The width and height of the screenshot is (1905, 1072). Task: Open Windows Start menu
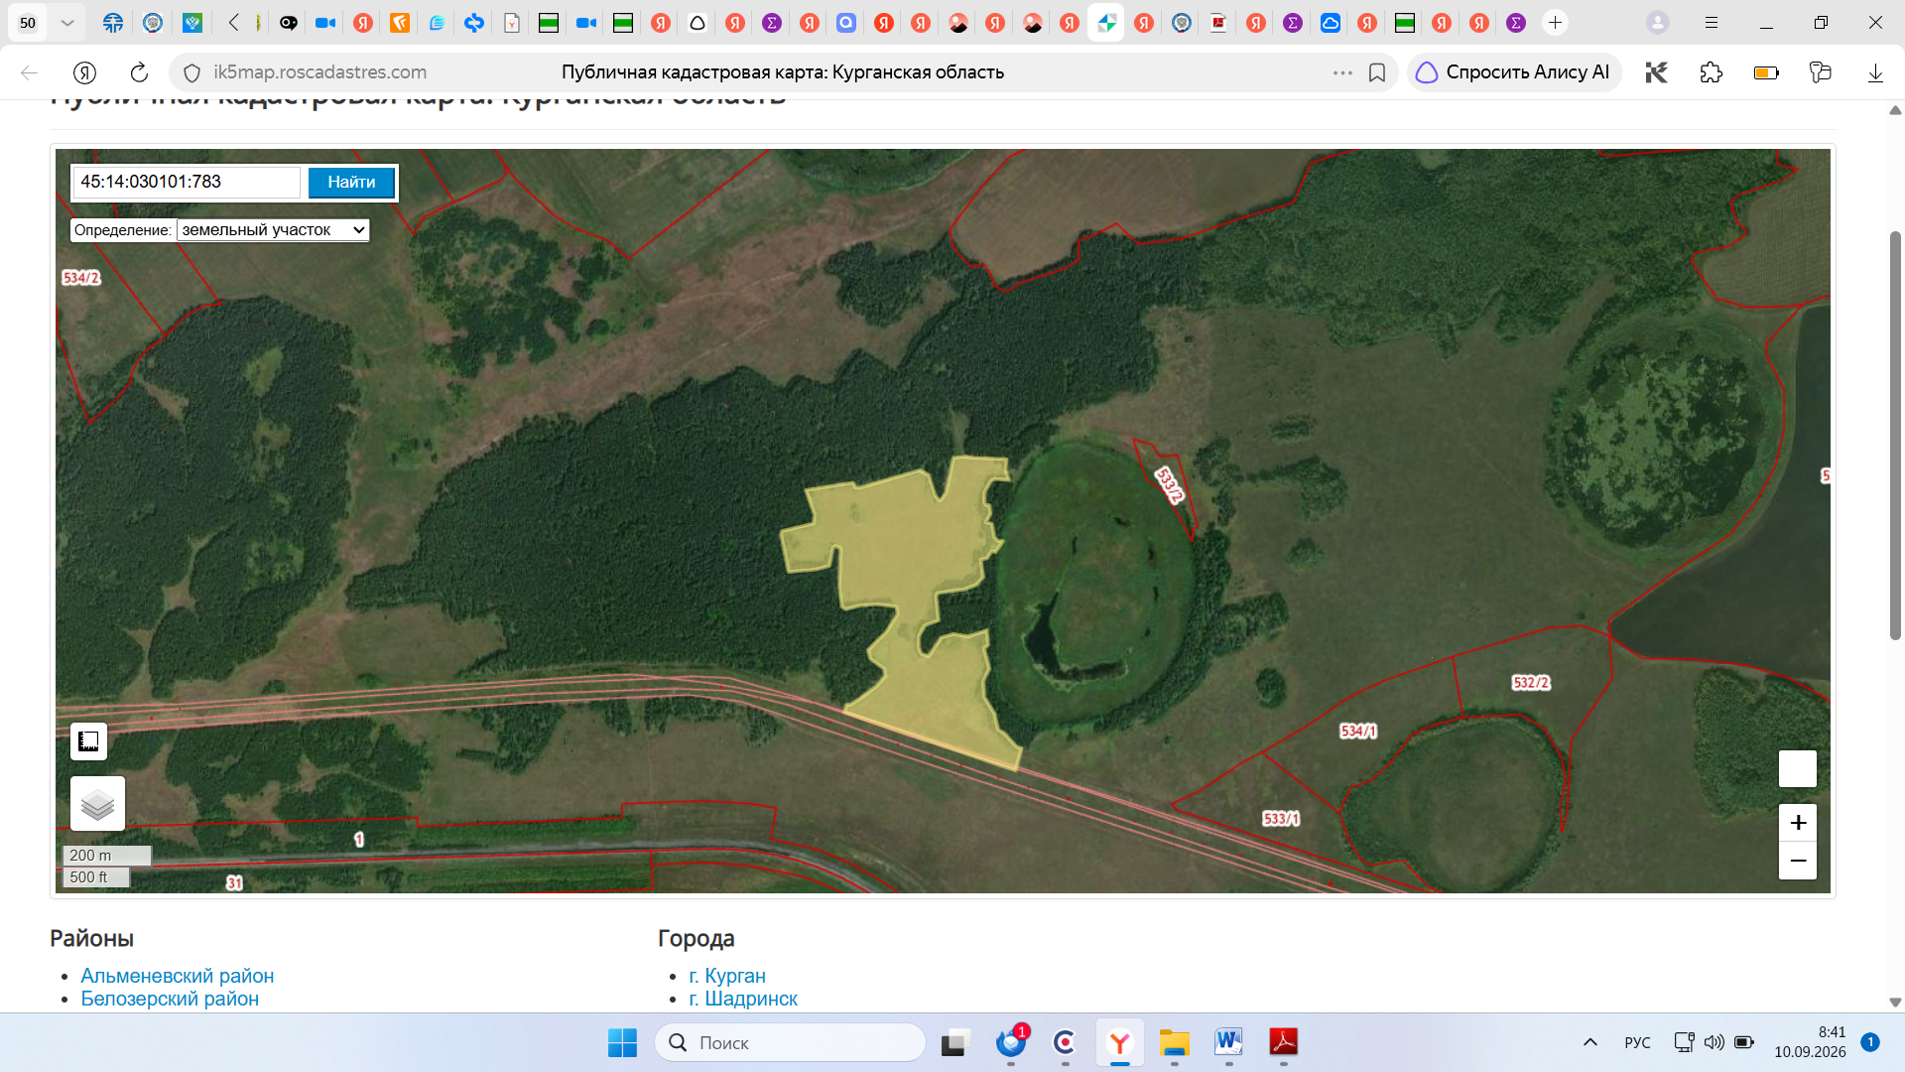[622, 1043]
